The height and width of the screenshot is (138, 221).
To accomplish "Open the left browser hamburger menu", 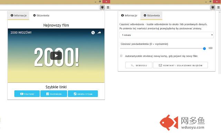I will [108, 7].
